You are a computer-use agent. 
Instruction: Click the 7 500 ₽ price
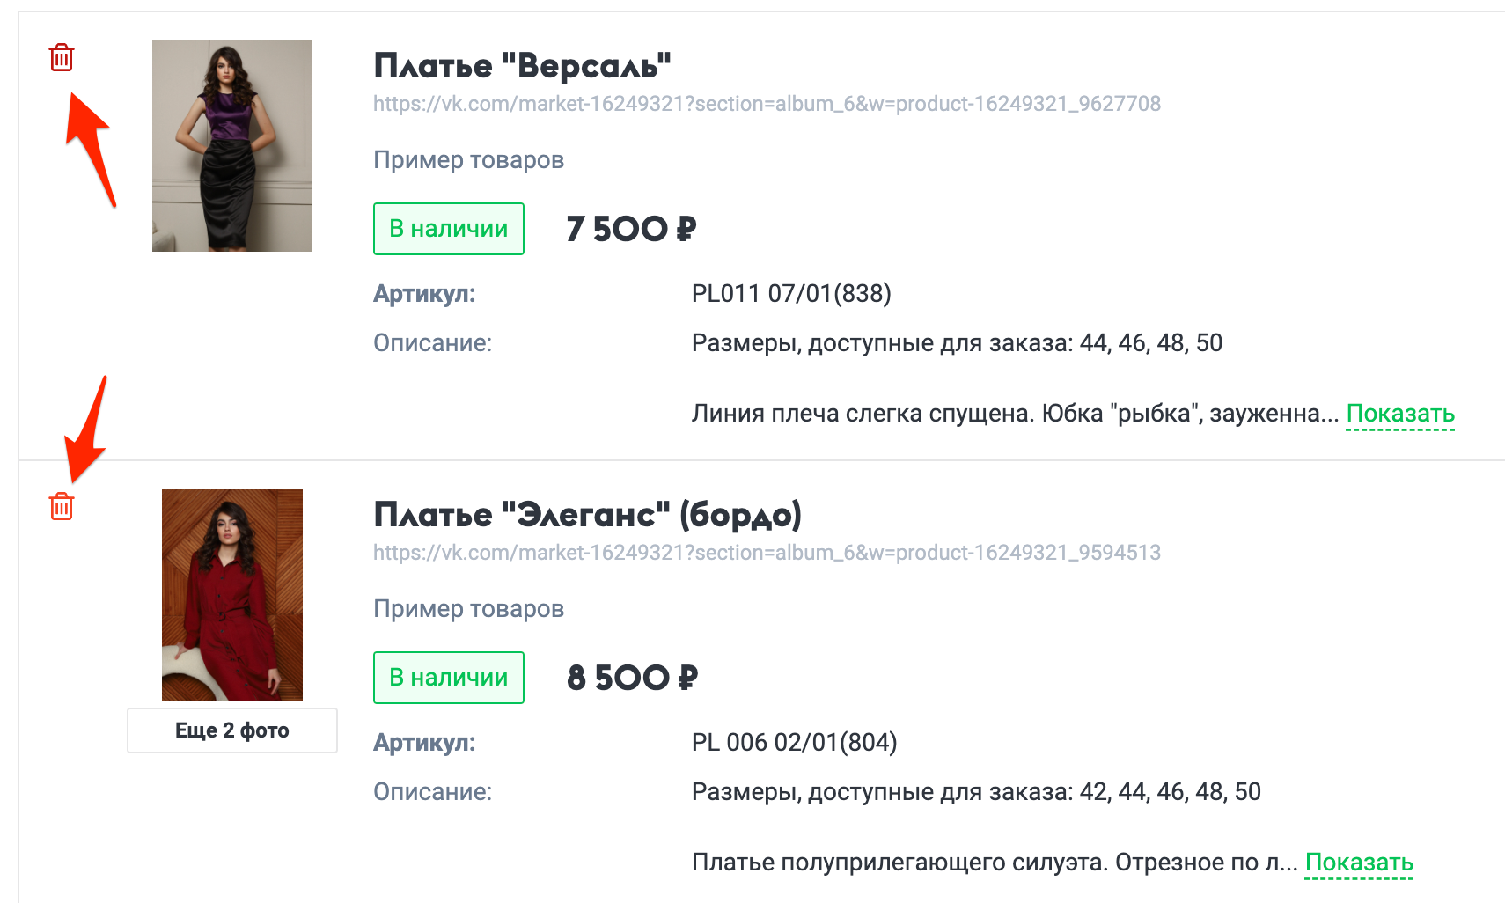click(629, 228)
